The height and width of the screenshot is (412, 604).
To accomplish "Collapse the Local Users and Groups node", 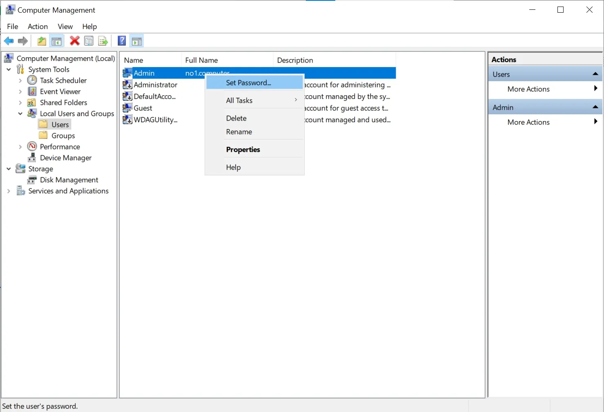I will [20, 114].
